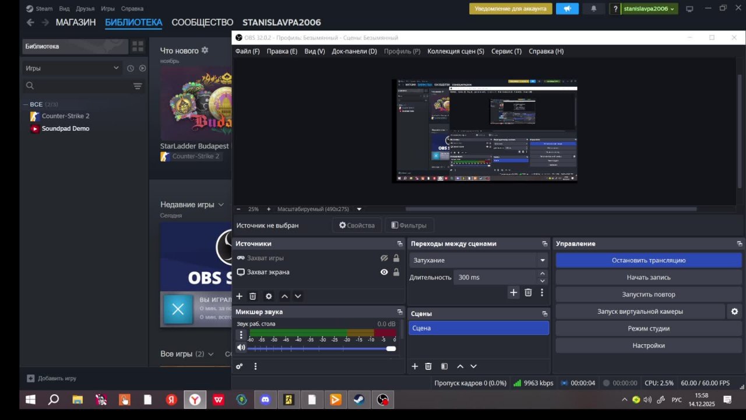Open stanislavpa2006 account dropdown
The width and height of the screenshot is (746, 420).
649,9
